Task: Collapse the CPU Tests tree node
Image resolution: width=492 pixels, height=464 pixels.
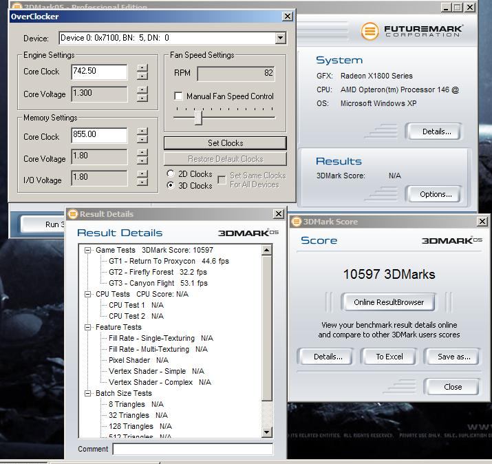Action: (88, 294)
